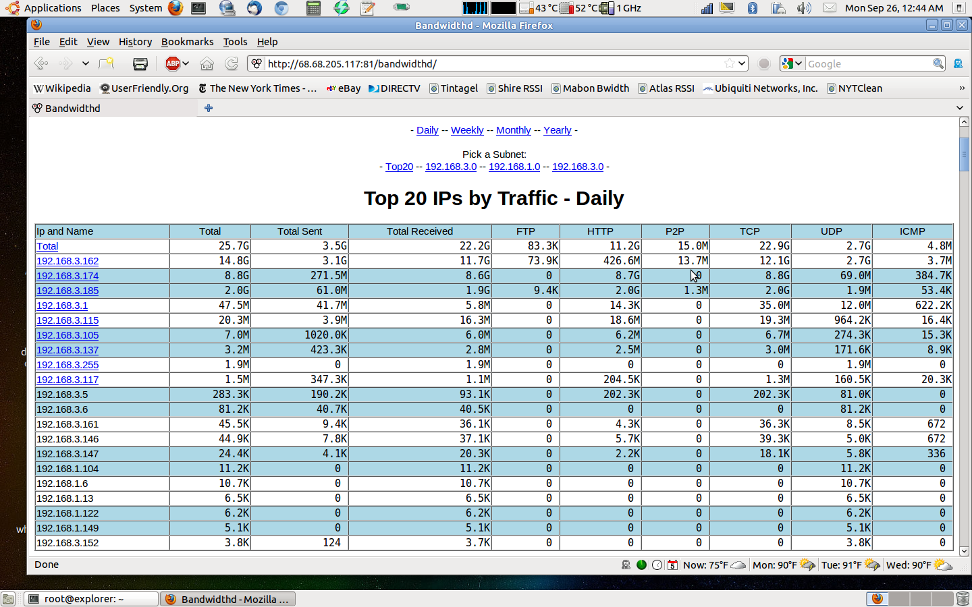The width and height of the screenshot is (972, 607).
Task: Open the Adblock Plus dropdown arrow
Action: (x=186, y=63)
